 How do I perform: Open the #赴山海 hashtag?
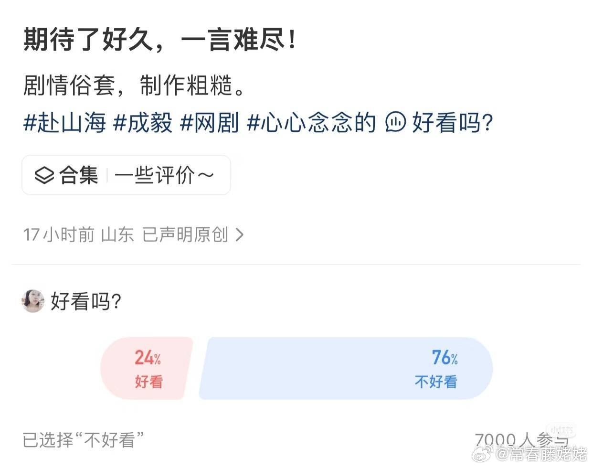tap(64, 123)
